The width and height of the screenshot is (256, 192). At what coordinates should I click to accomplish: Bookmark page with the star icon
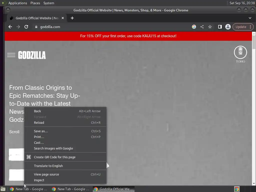pyautogui.click(x=210, y=27)
